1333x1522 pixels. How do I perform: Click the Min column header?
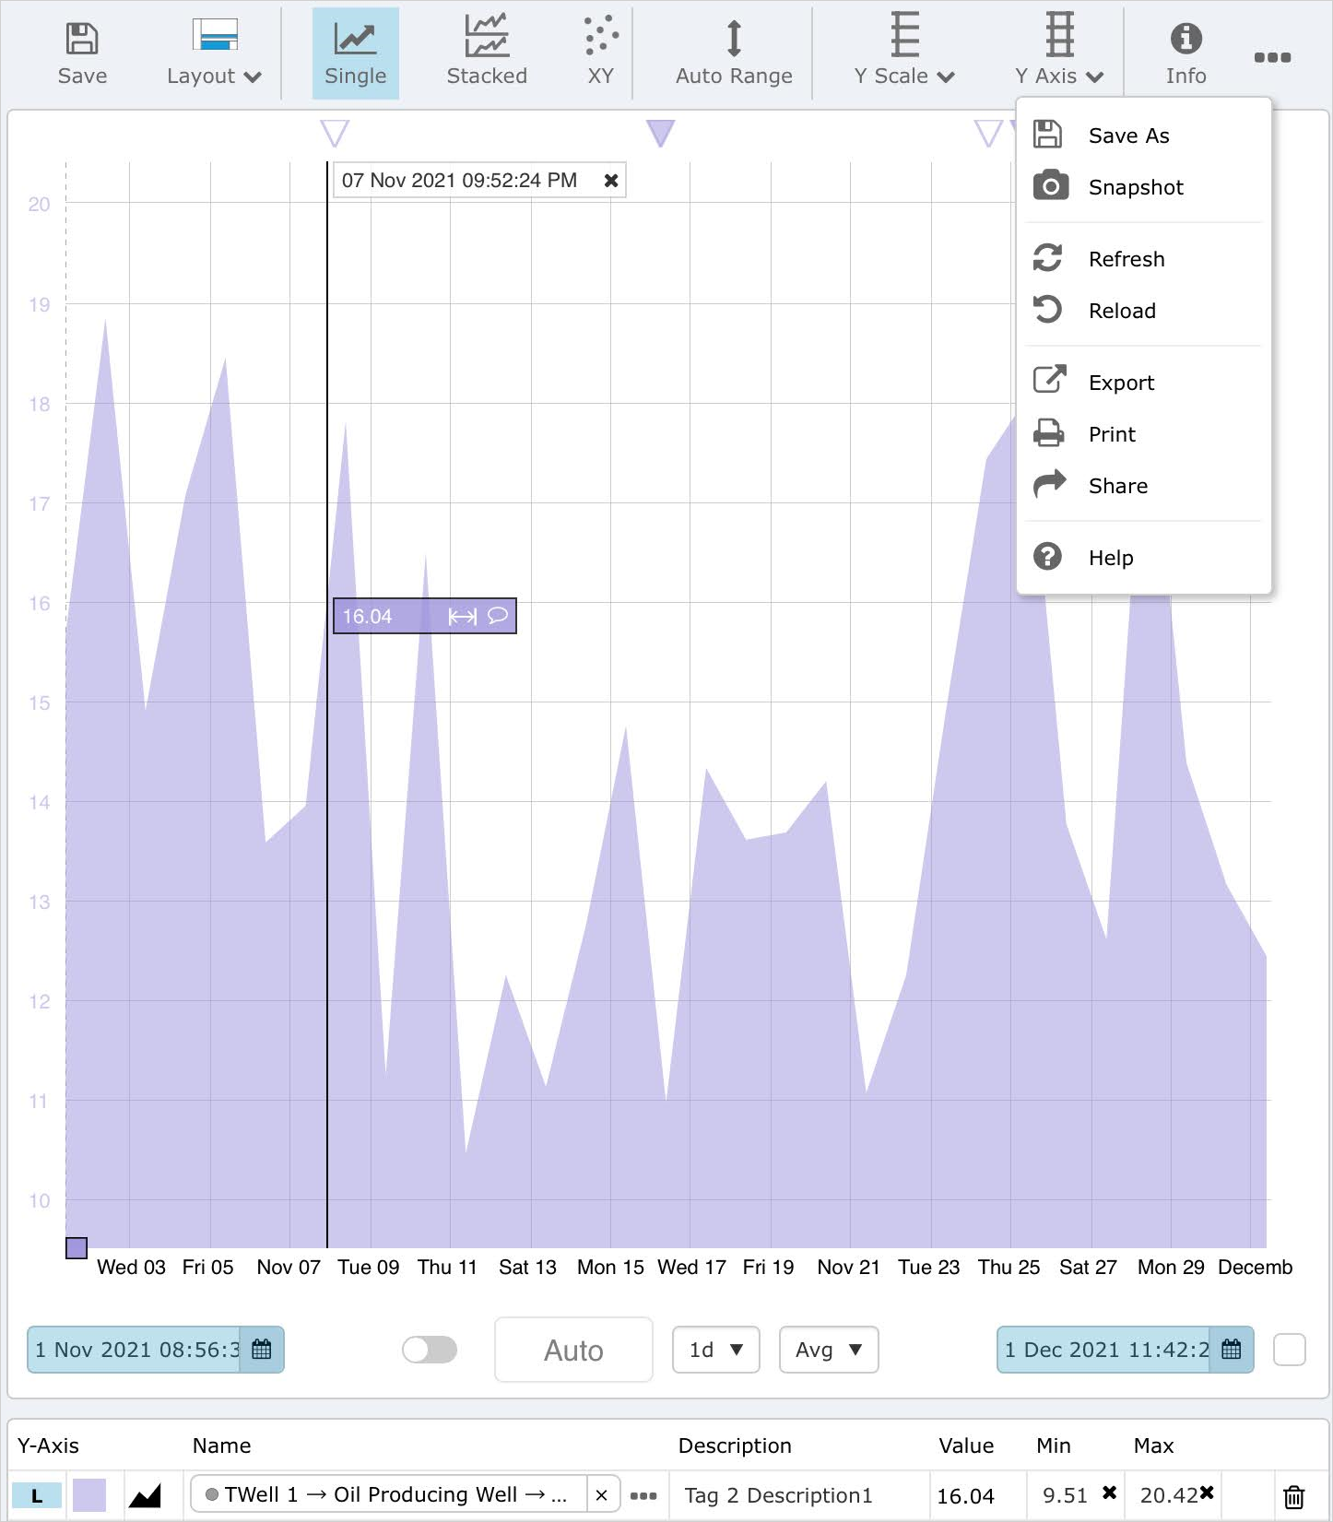pos(1054,1445)
